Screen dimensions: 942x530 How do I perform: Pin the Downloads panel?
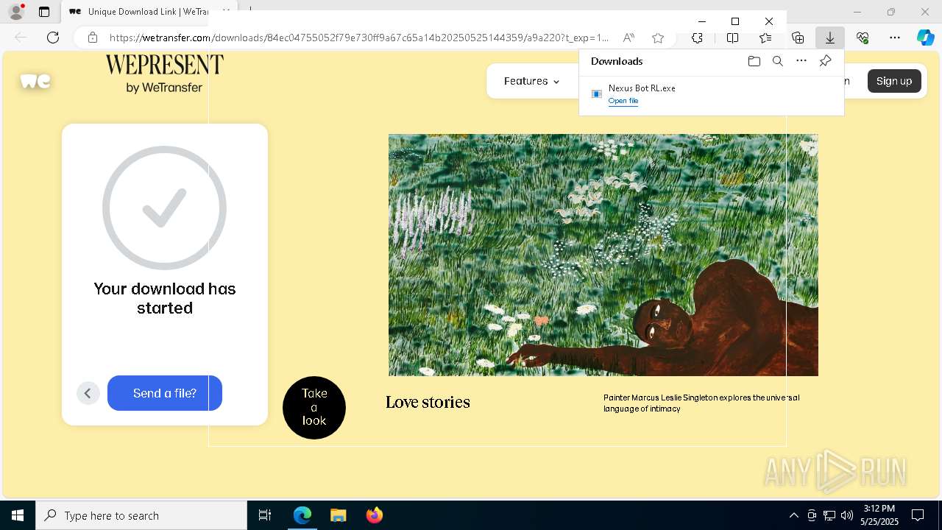click(x=825, y=61)
